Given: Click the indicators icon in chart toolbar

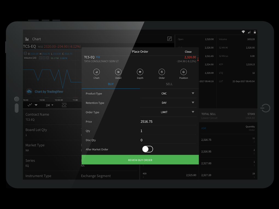Looking at the screenshot, I should tap(64, 105).
